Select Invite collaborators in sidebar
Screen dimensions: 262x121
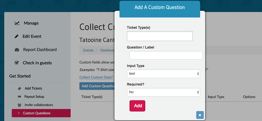tap(39, 105)
